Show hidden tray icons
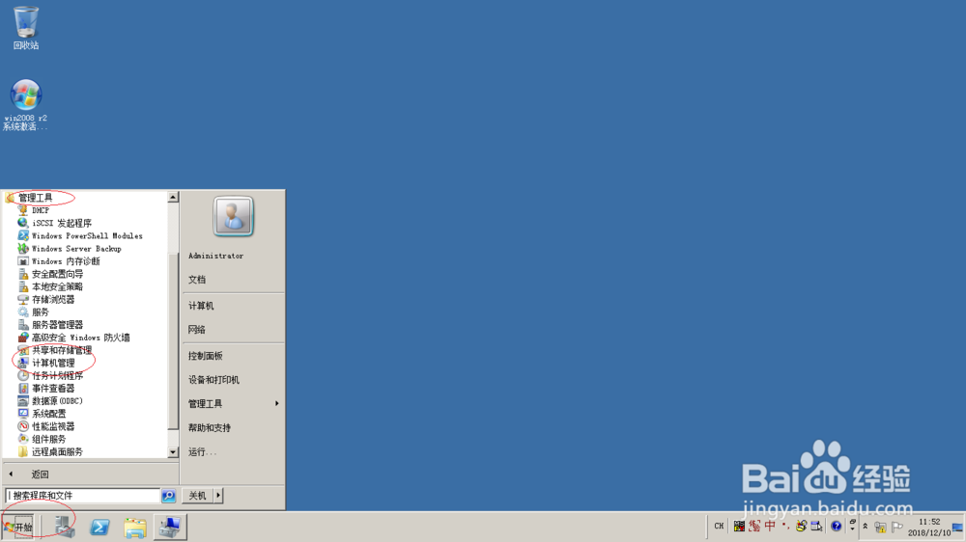Image resolution: width=966 pixels, height=542 pixels. click(865, 527)
